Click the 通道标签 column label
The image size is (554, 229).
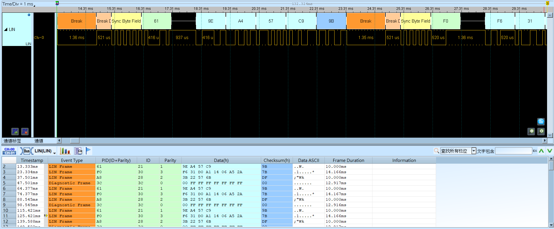[12, 141]
